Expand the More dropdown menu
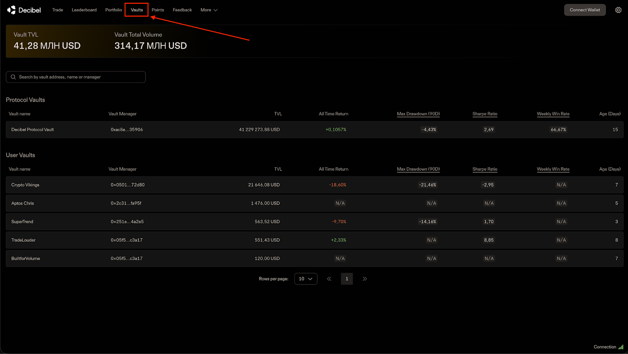The height and width of the screenshot is (354, 628). (x=209, y=10)
